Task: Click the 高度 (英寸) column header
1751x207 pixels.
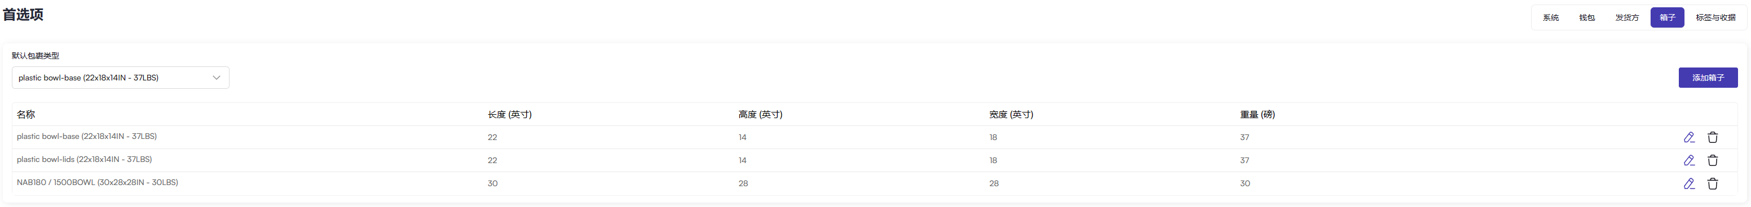Action: pos(760,114)
